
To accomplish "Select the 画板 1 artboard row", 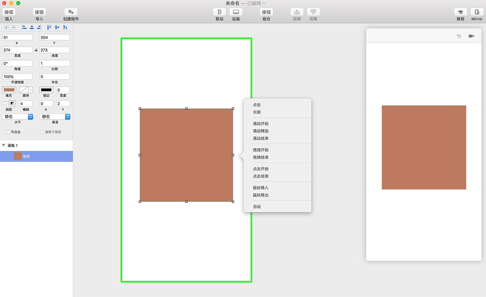I will (36, 145).
